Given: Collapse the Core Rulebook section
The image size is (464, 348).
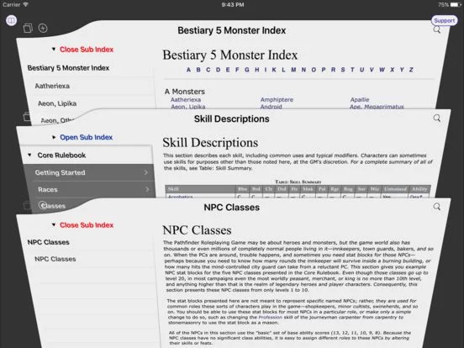Looking at the screenshot, I should point(29,155).
